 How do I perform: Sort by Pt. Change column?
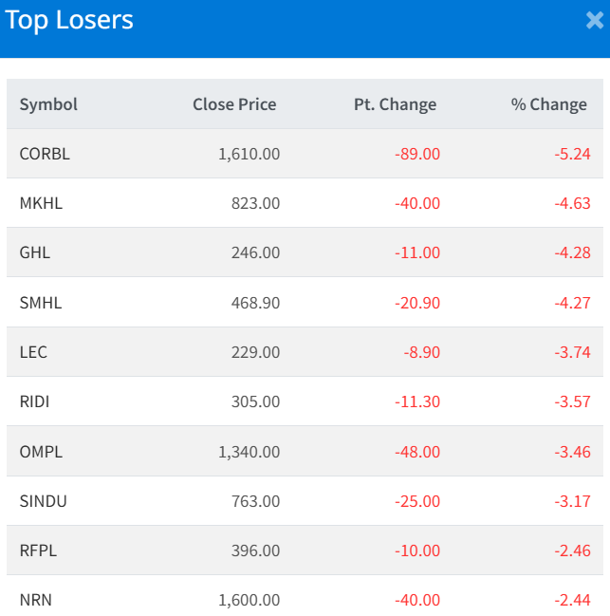click(x=395, y=104)
